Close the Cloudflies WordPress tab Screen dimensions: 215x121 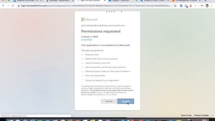point(73,1)
